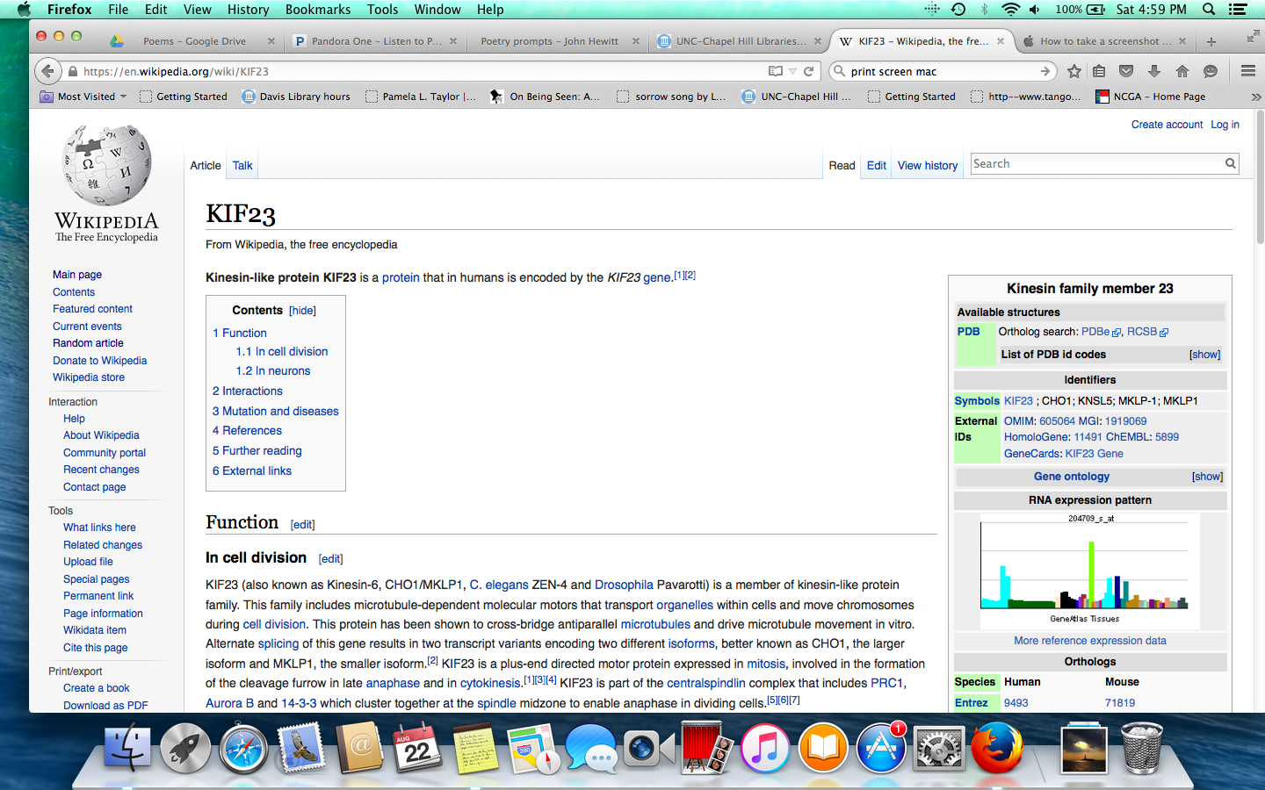Reload the page with the refresh icon

tap(808, 71)
